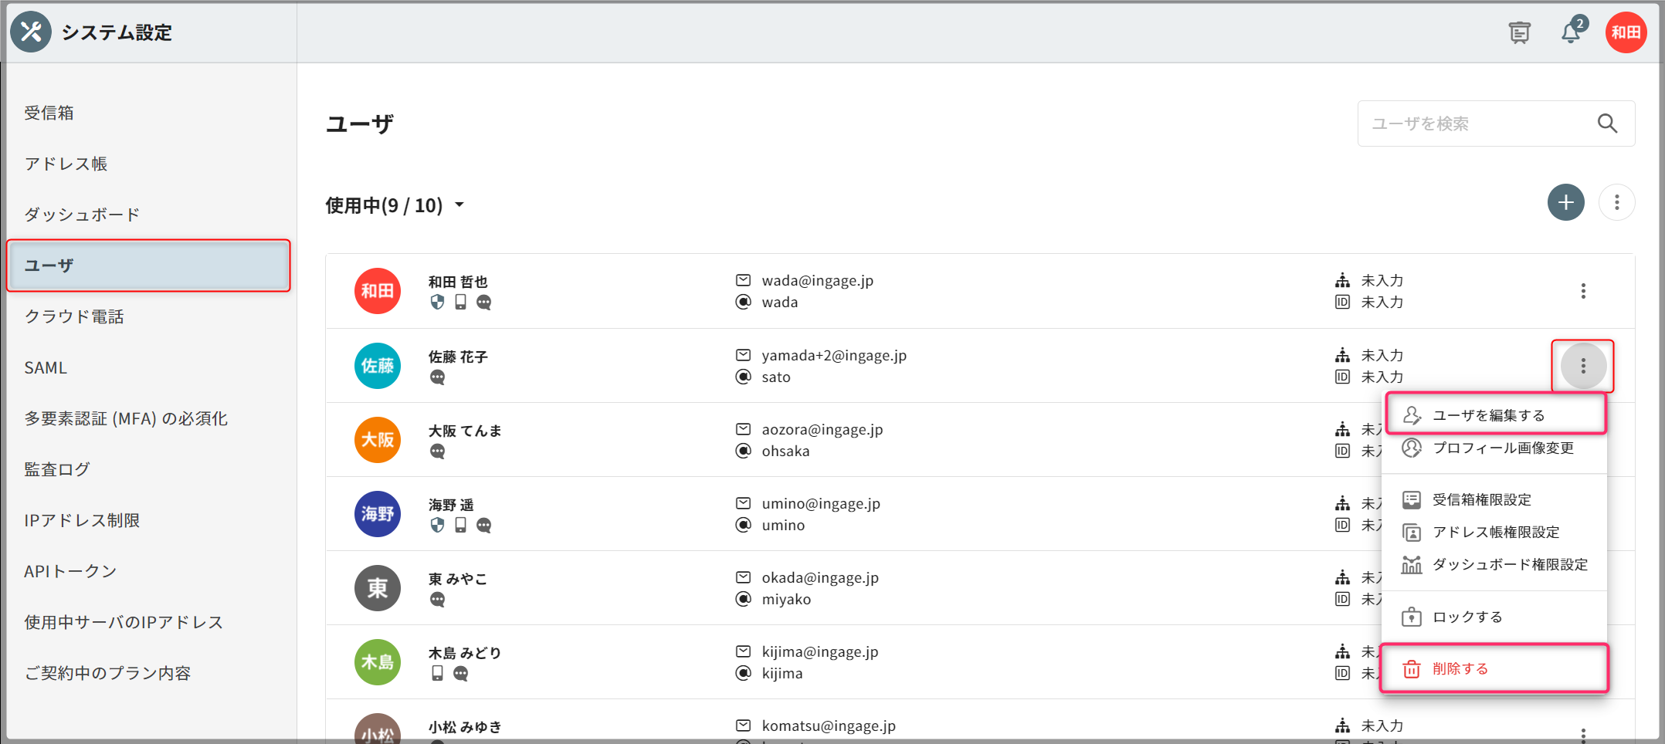The width and height of the screenshot is (1665, 744).
Task: Choose ロックする menu option
Action: tap(1467, 617)
